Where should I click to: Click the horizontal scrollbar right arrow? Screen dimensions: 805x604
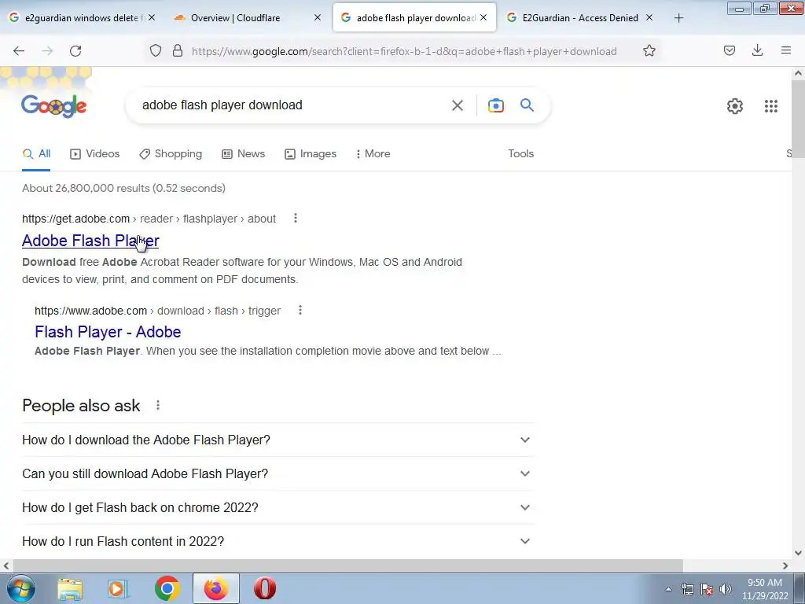pos(785,565)
